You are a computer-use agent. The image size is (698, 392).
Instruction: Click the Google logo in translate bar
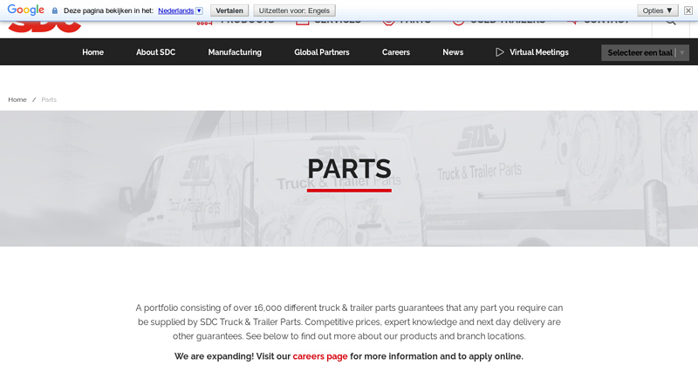coord(26,10)
